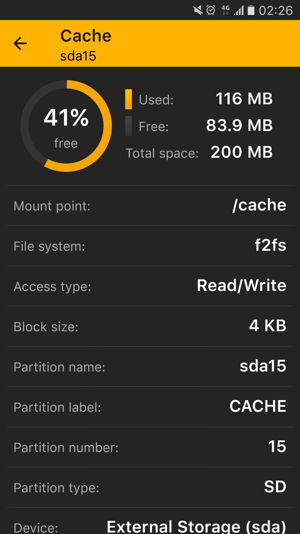Tap the Cache title in the header
Viewport: 300px width, 534px height.
[x=86, y=36]
